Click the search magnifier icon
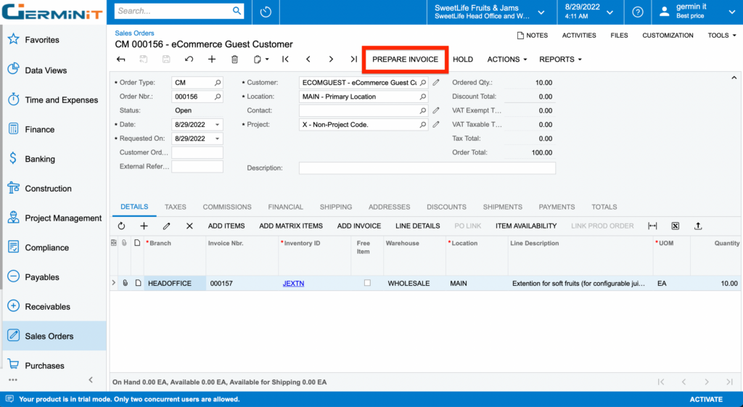The image size is (743, 407). [x=237, y=11]
